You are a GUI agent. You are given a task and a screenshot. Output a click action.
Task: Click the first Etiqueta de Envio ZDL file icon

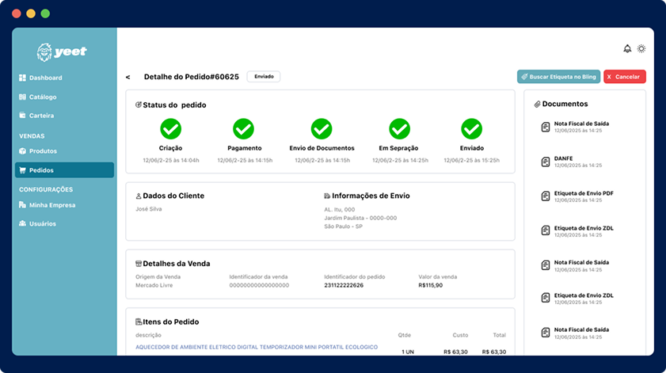click(x=545, y=230)
